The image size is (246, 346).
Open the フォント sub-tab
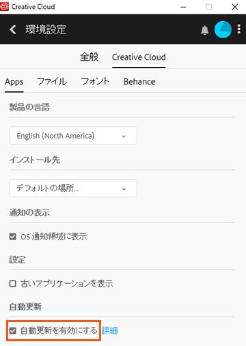pos(95,81)
